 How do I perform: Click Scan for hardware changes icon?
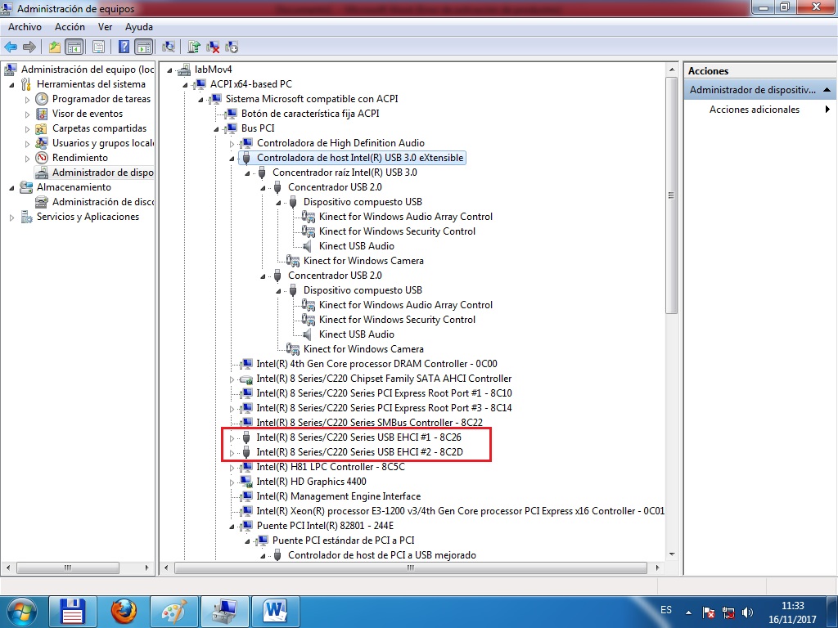169,47
